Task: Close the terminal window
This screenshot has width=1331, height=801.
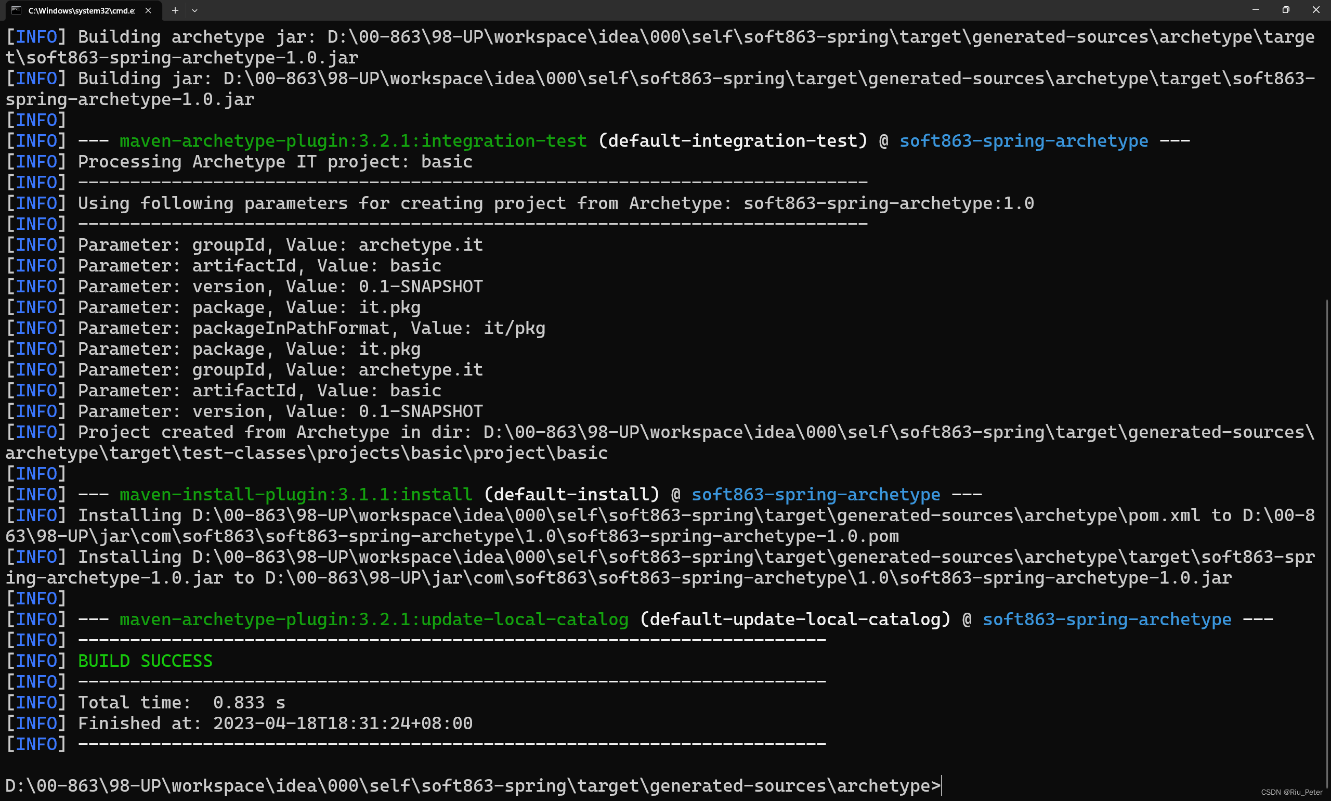Action: 1316,10
